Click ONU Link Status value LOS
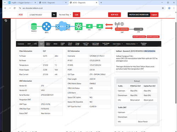The image size is (177, 132). 91,88
